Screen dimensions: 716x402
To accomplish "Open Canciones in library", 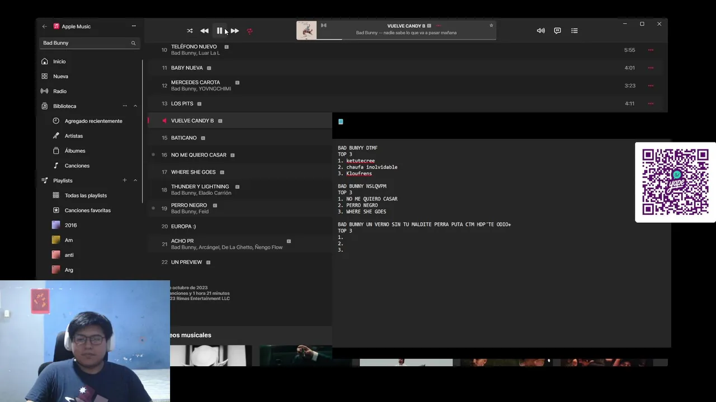I will (77, 166).
